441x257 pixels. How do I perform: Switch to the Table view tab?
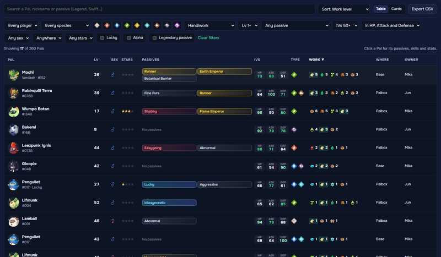point(381,9)
